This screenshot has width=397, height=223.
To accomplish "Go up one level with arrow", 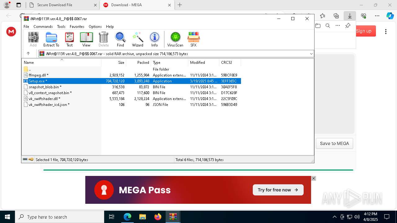I will tap(28, 54).
